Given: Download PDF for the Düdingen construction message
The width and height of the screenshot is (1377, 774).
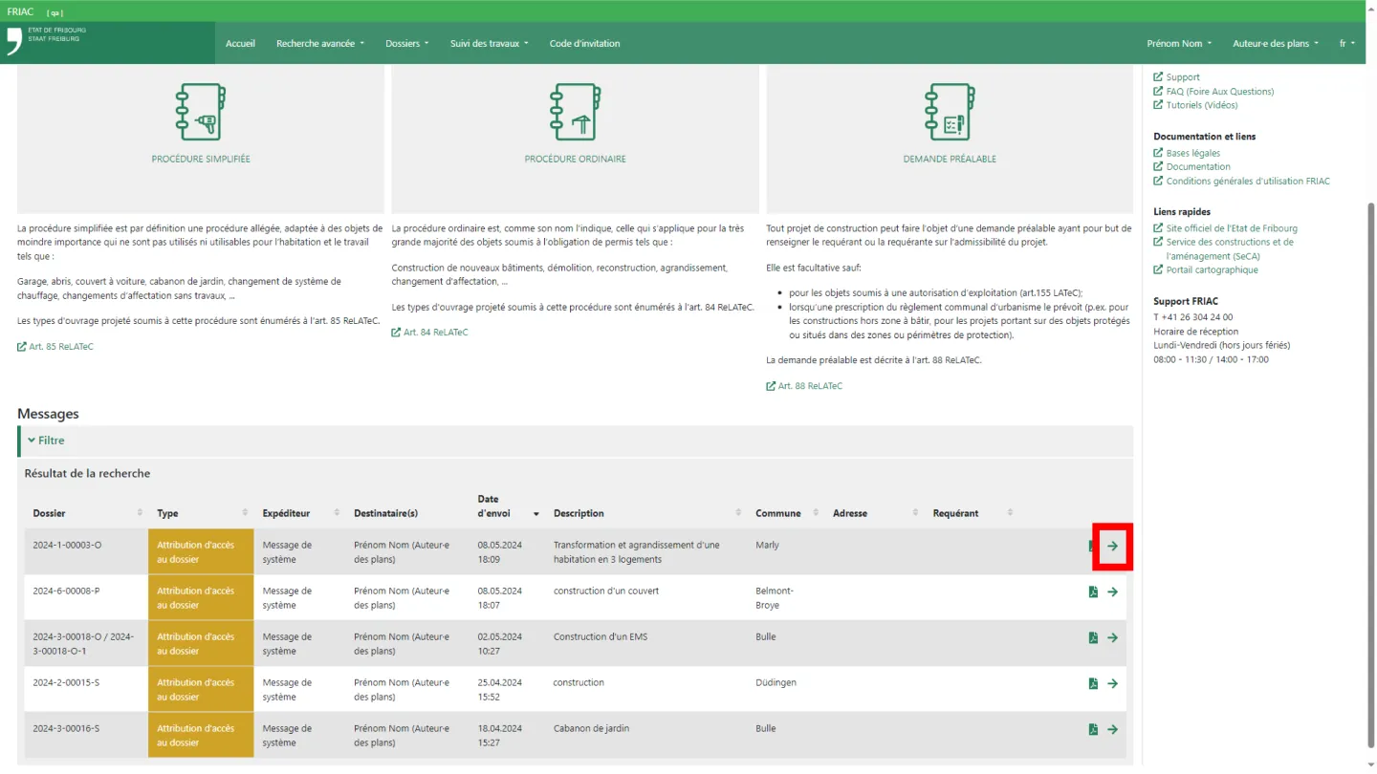Looking at the screenshot, I should (1093, 684).
